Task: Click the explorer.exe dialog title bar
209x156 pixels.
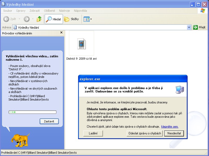Action: (x=133, y=79)
